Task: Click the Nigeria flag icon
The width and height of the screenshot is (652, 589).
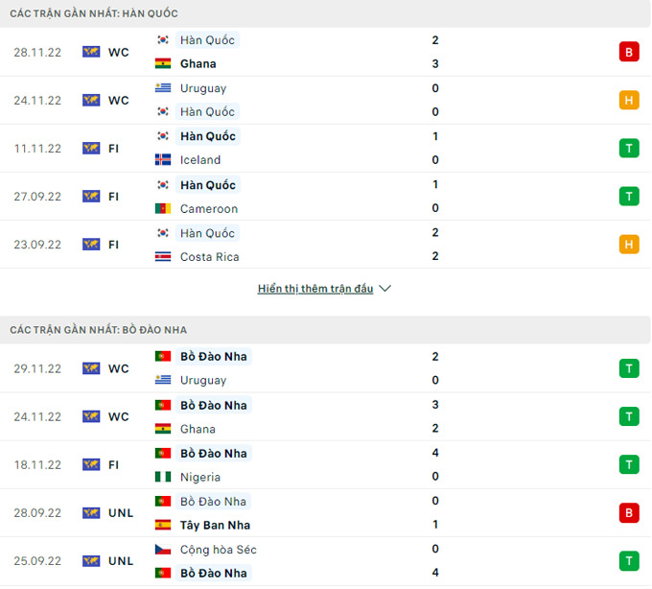Action: [x=163, y=477]
